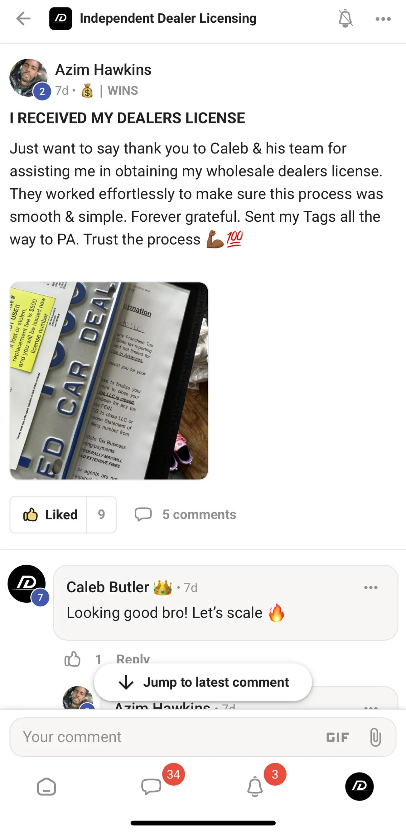Tap the back arrow icon
Screen dimensions: 406x833
point(23,19)
